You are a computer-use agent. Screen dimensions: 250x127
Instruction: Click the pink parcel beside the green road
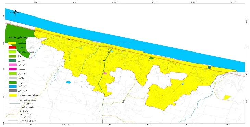click(105, 73)
